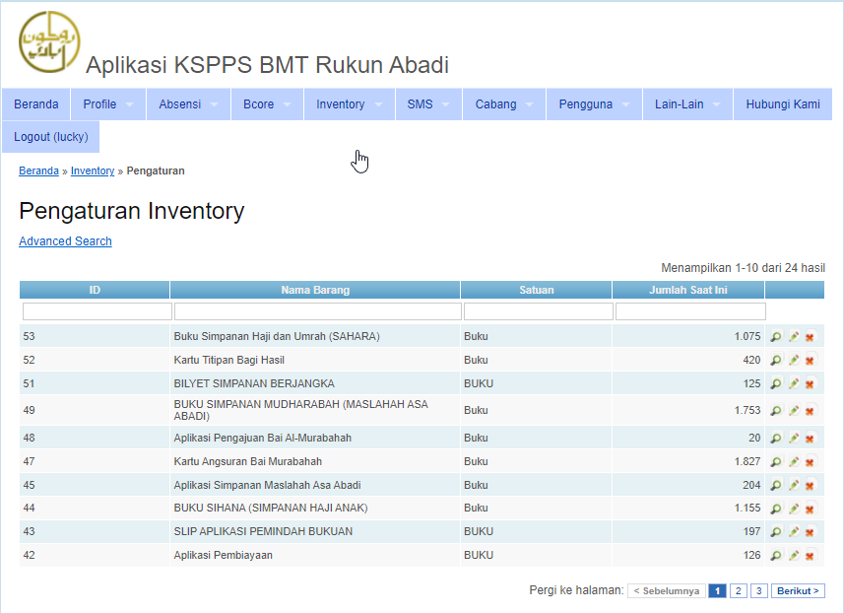Delete Aplikasi Simpanan Maslahah Asa Abadi row

(810, 485)
